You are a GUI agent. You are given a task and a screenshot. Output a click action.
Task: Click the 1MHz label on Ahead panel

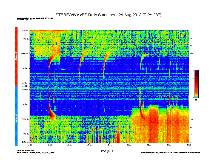(x=26, y=68)
